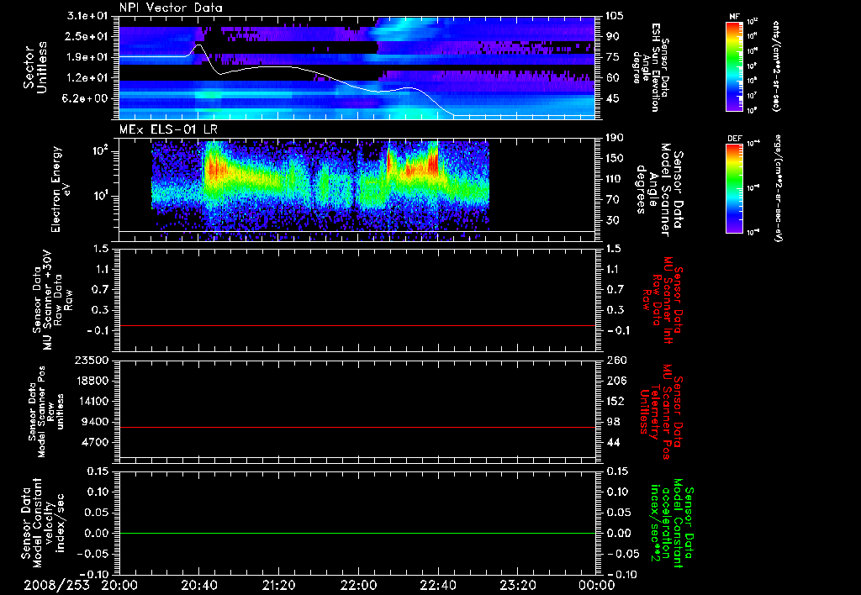Image resolution: width=861 pixels, height=595 pixels.
Task: Click the 21:20 time axis label
Action: [x=279, y=585]
